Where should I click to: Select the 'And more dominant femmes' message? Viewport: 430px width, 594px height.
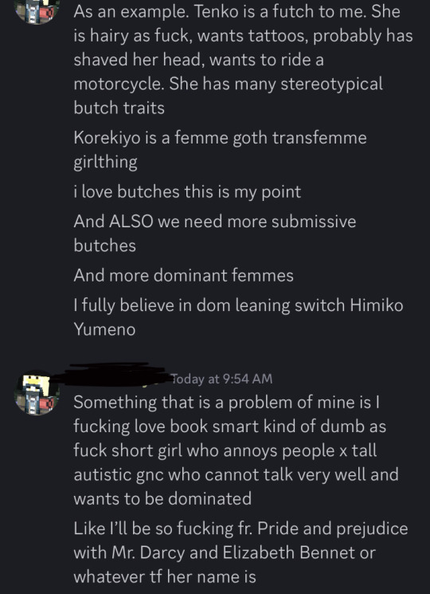pyautogui.click(x=183, y=275)
